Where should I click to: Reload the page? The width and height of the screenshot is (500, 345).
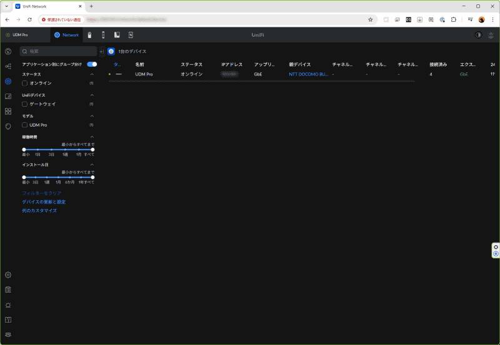(29, 20)
